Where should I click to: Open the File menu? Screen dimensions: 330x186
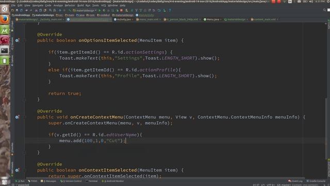pyautogui.click(x=13, y=6)
